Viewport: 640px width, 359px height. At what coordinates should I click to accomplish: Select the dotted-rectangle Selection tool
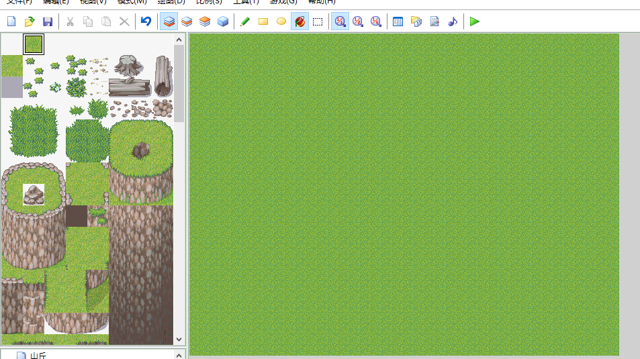coord(318,21)
